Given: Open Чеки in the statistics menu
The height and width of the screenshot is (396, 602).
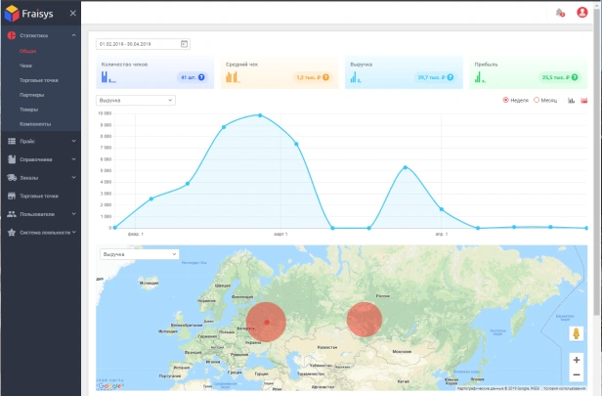Looking at the screenshot, I should 25,65.
